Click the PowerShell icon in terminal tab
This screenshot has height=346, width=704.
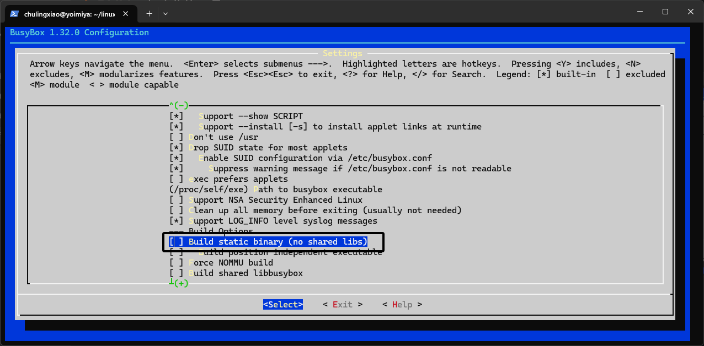point(14,14)
